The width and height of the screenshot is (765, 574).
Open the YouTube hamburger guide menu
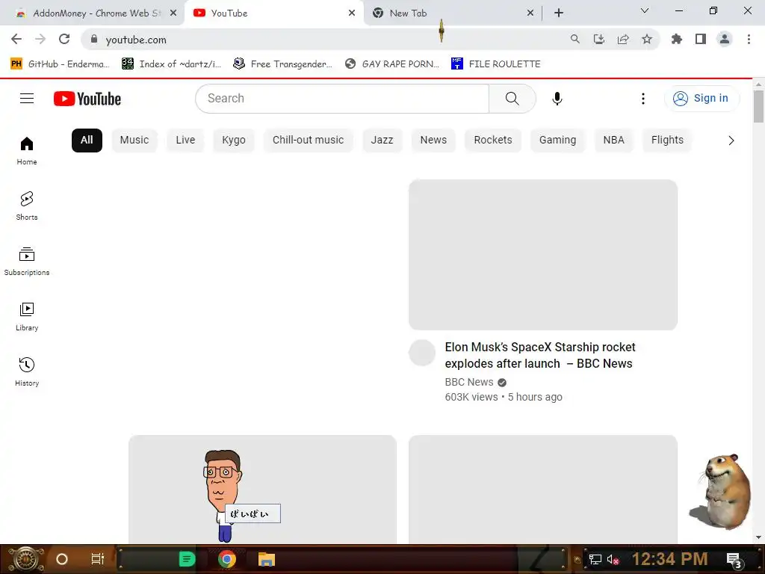(x=27, y=99)
